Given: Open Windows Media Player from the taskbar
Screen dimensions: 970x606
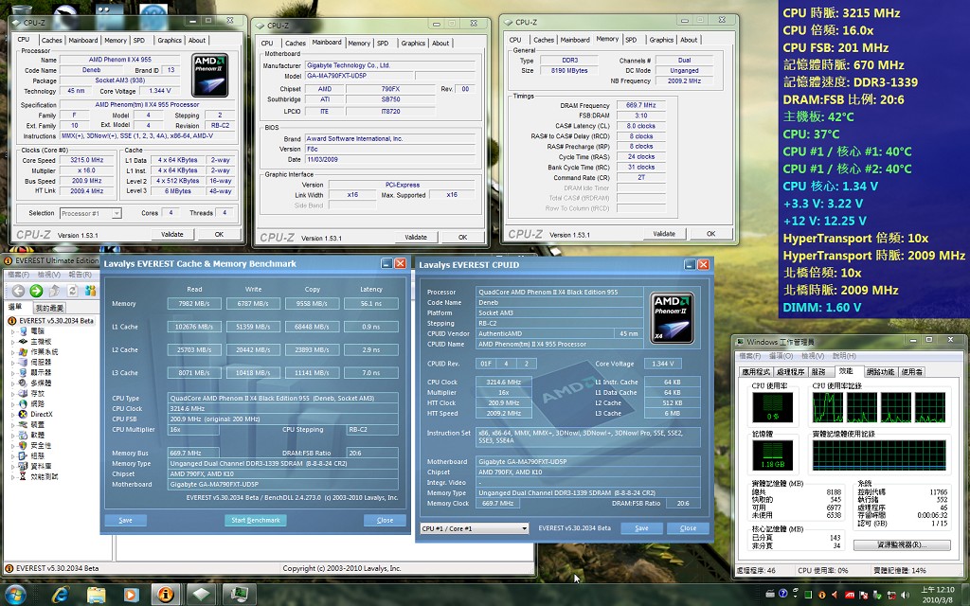Looking at the screenshot, I should click(x=131, y=595).
